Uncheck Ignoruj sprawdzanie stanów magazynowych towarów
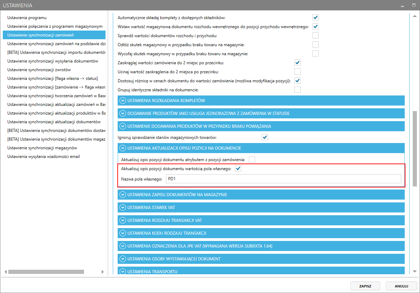 265,137
